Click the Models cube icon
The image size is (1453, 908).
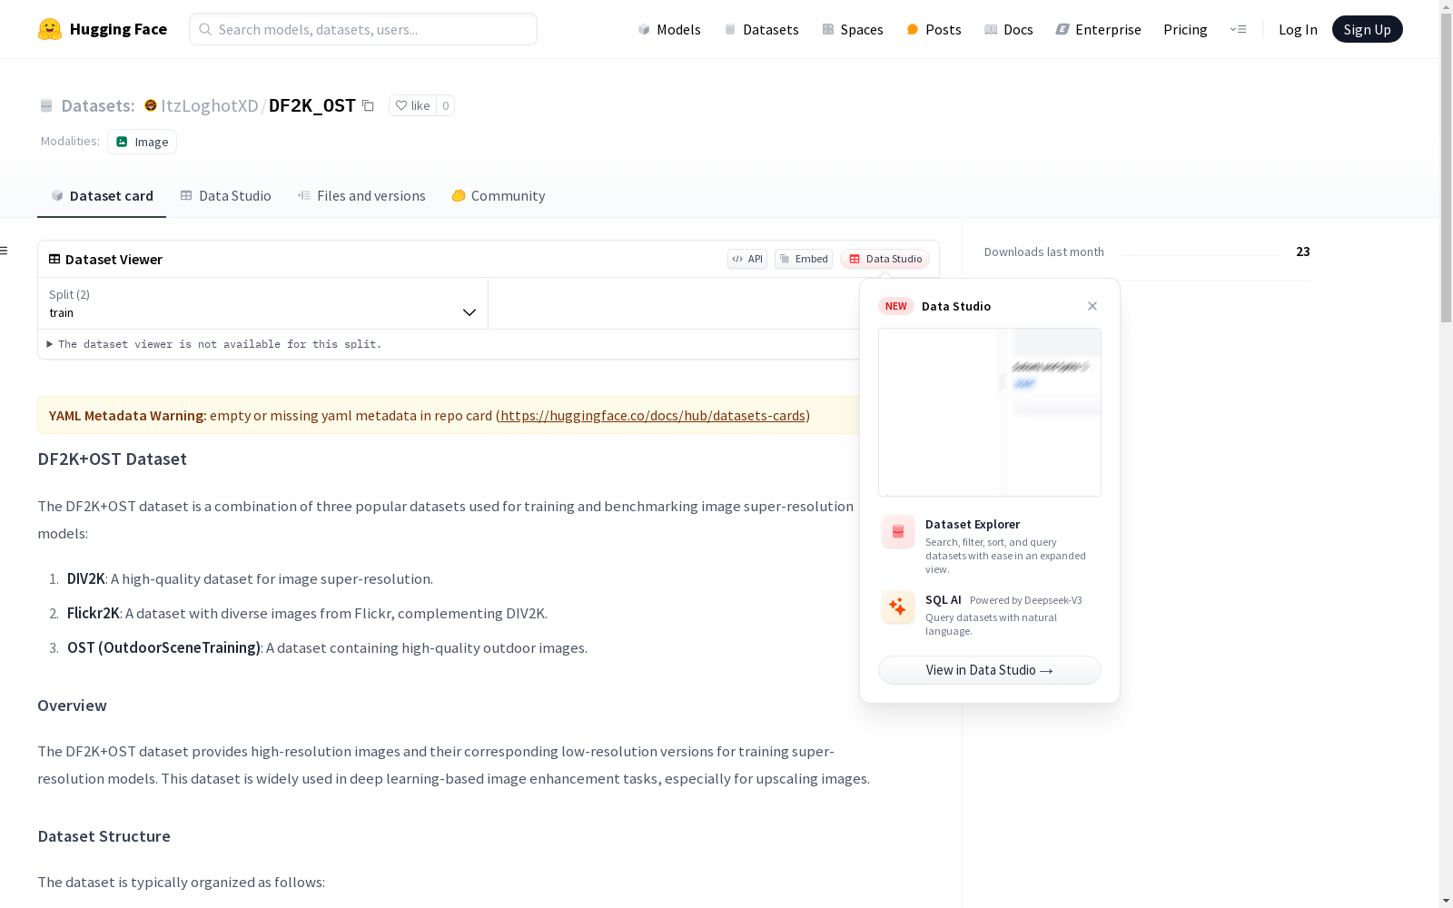[x=644, y=29]
